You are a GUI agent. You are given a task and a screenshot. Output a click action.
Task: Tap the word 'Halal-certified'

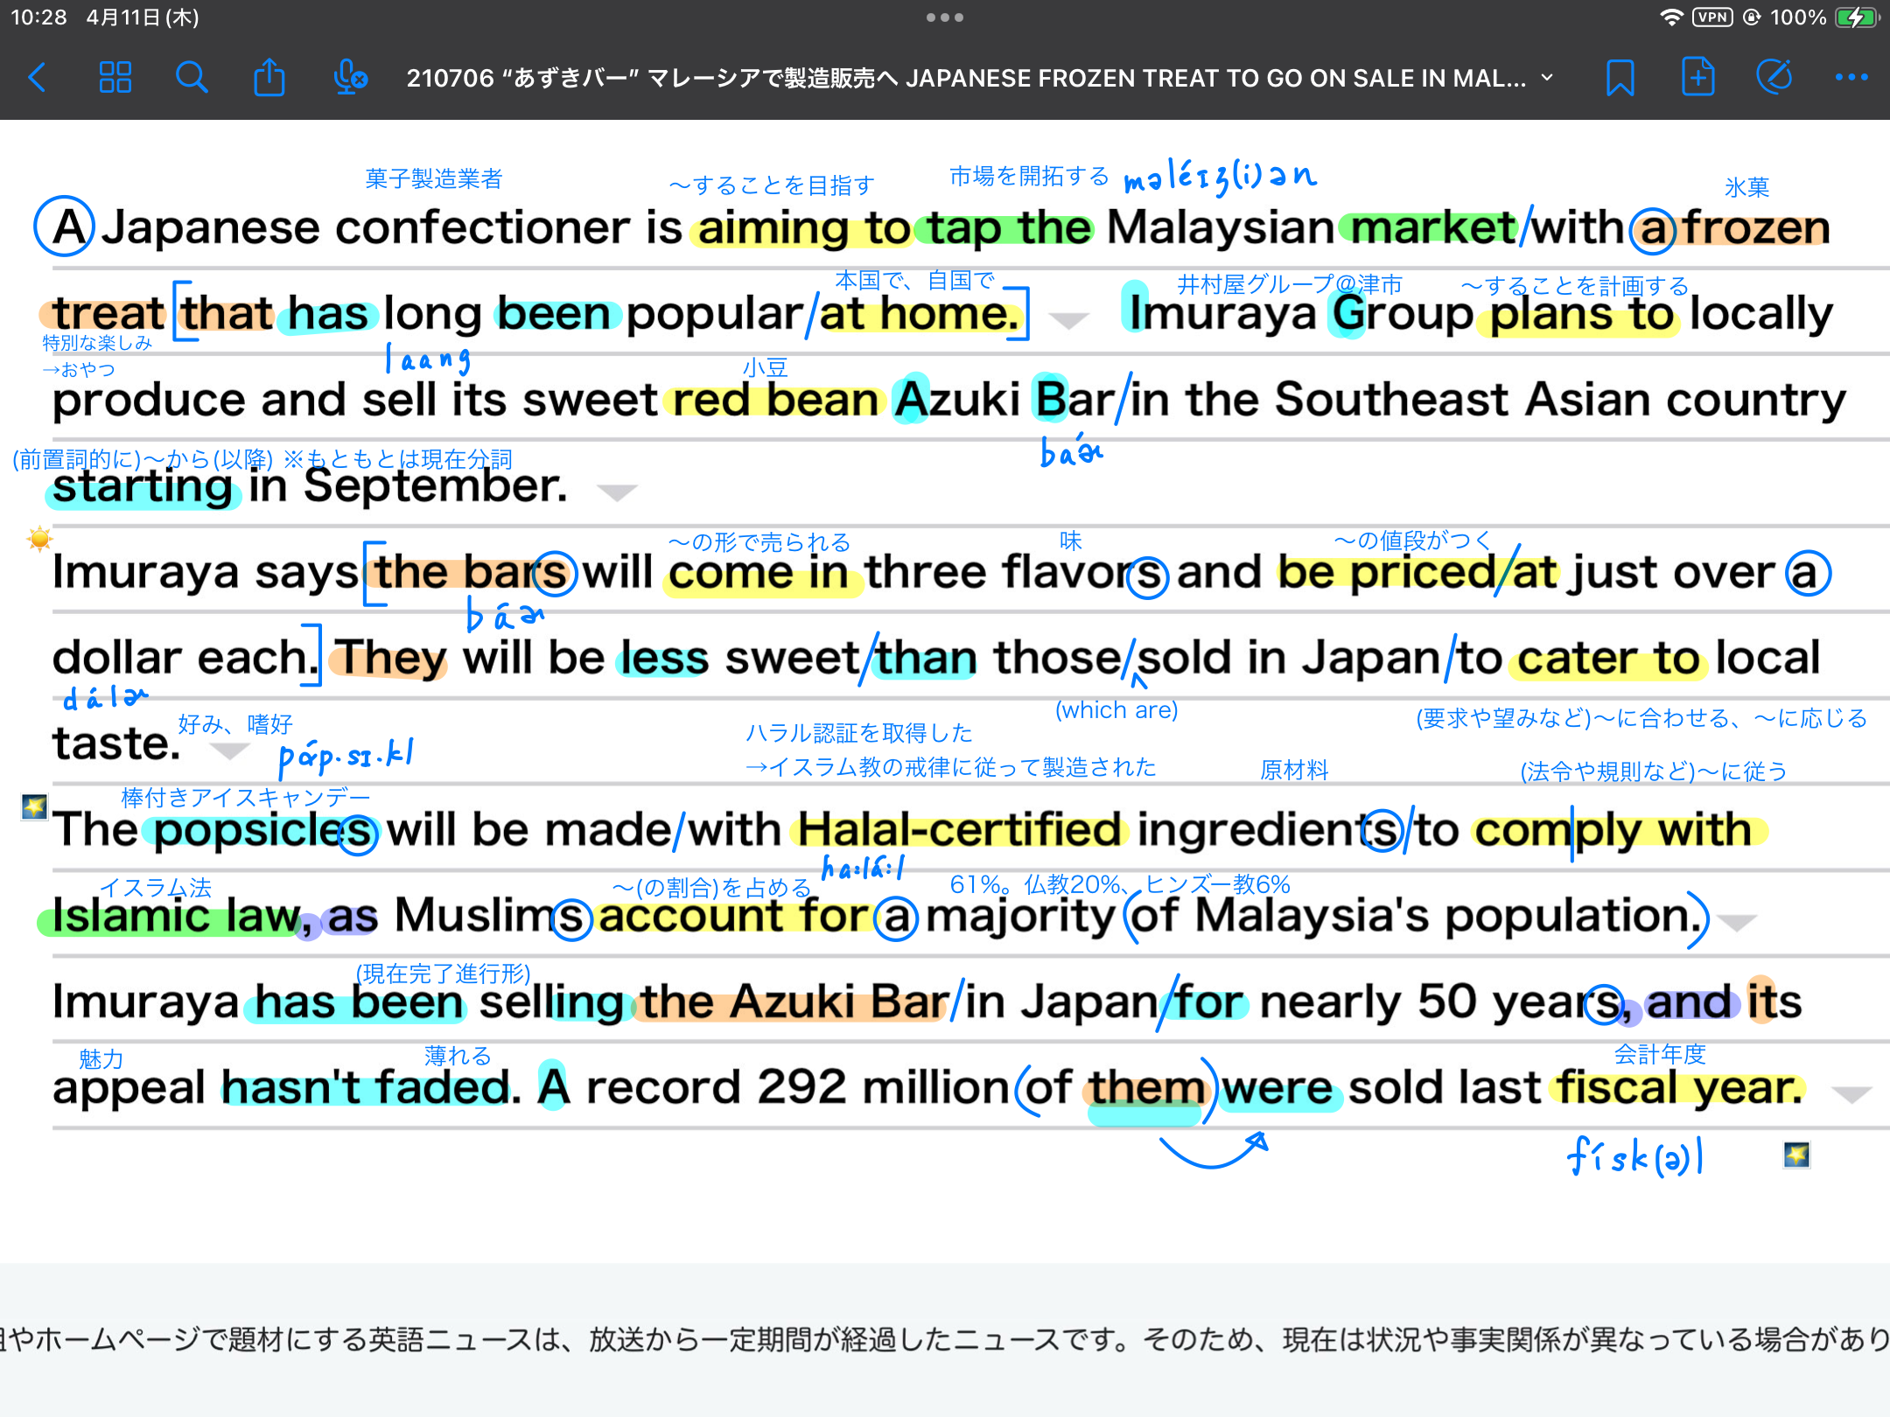click(x=959, y=829)
